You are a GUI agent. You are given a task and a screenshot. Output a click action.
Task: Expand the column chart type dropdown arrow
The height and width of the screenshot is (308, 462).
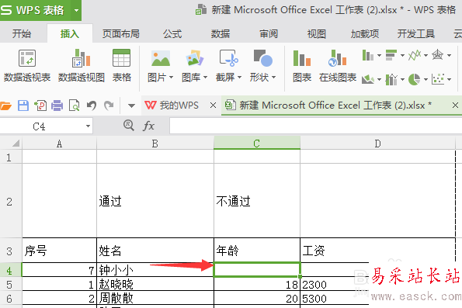379,55
